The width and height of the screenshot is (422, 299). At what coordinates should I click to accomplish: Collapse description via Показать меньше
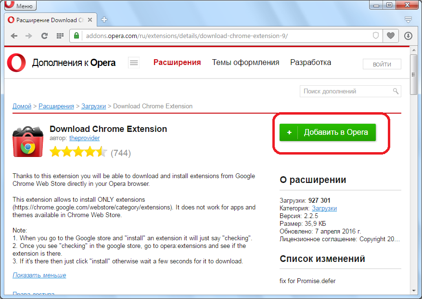39,275
